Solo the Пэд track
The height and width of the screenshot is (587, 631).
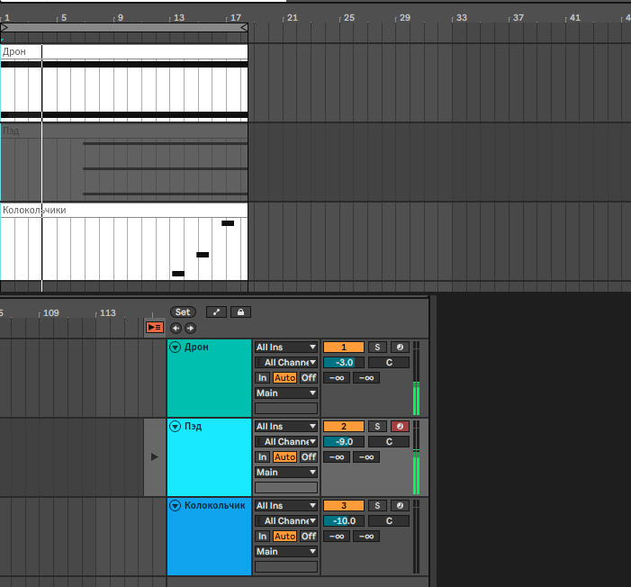click(377, 427)
